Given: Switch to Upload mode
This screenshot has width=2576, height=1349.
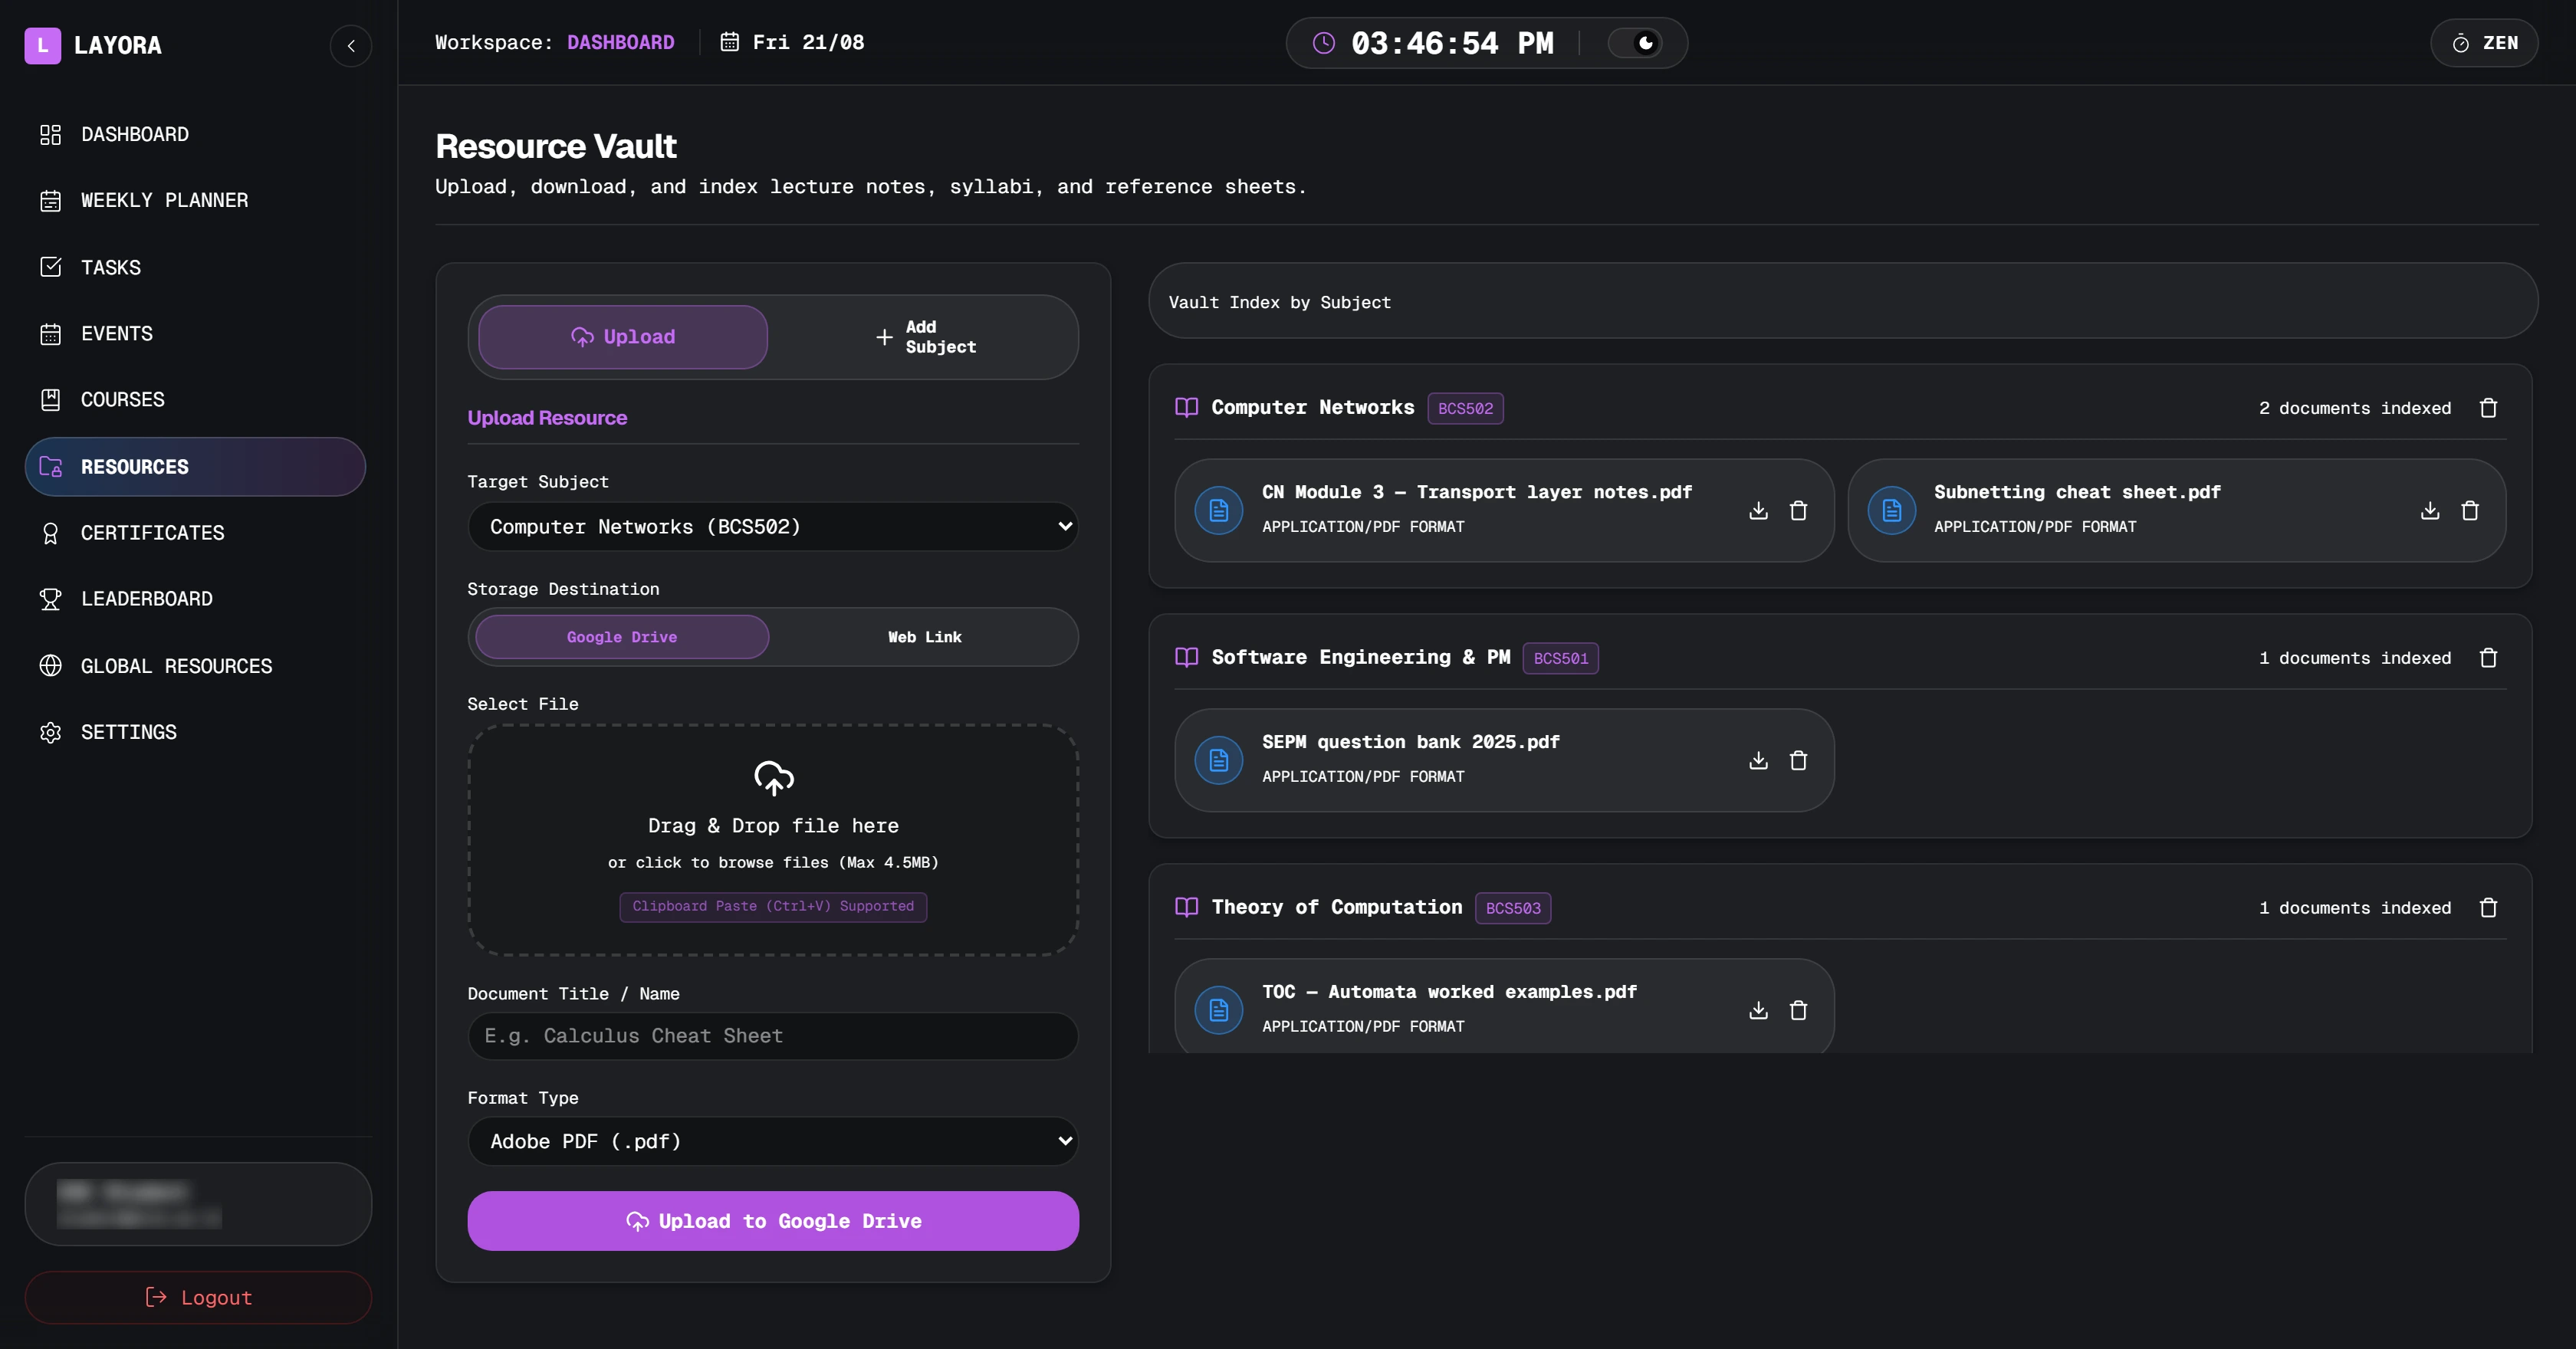Looking at the screenshot, I should click(623, 337).
